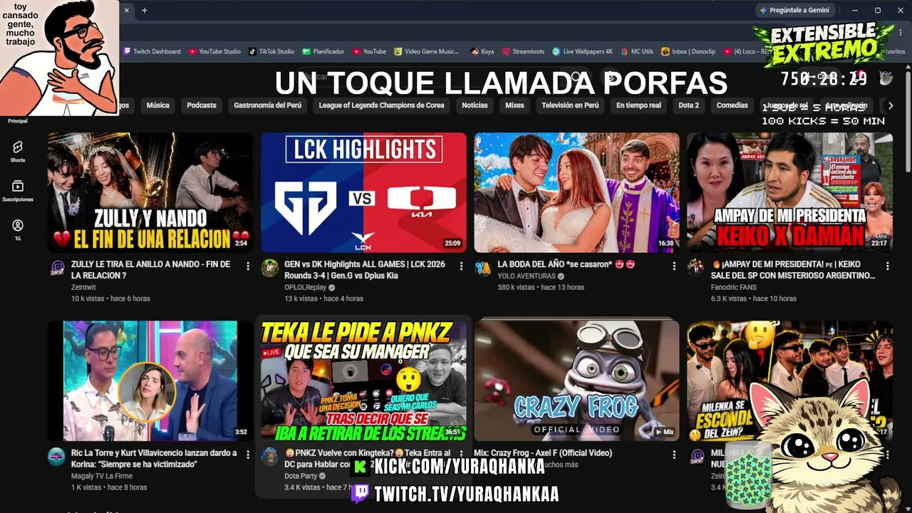Open the Zeintwit channel name under the ZULLY video
This screenshot has width=912, height=513.
tap(83, 287)
